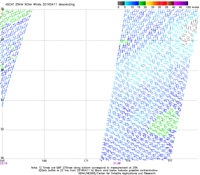Click the longitude label 171
The height and width of the screenshot is (175, 200).
coord(86,161)
